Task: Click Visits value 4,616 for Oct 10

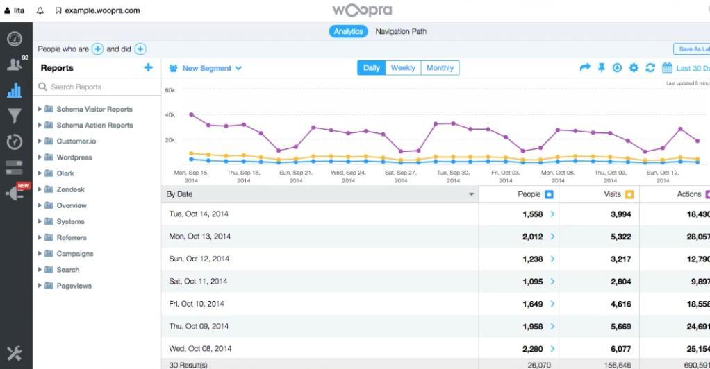Action: point(621,304)
